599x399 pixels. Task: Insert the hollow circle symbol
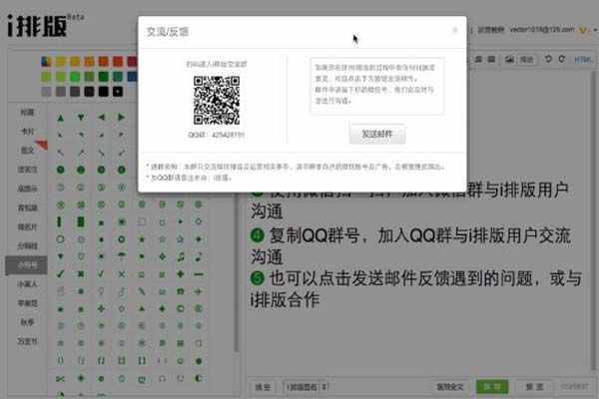tap(60, 239)
